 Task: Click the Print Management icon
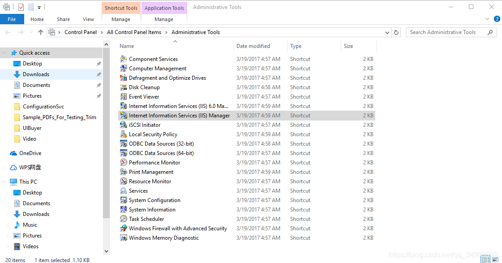[123, 172]
